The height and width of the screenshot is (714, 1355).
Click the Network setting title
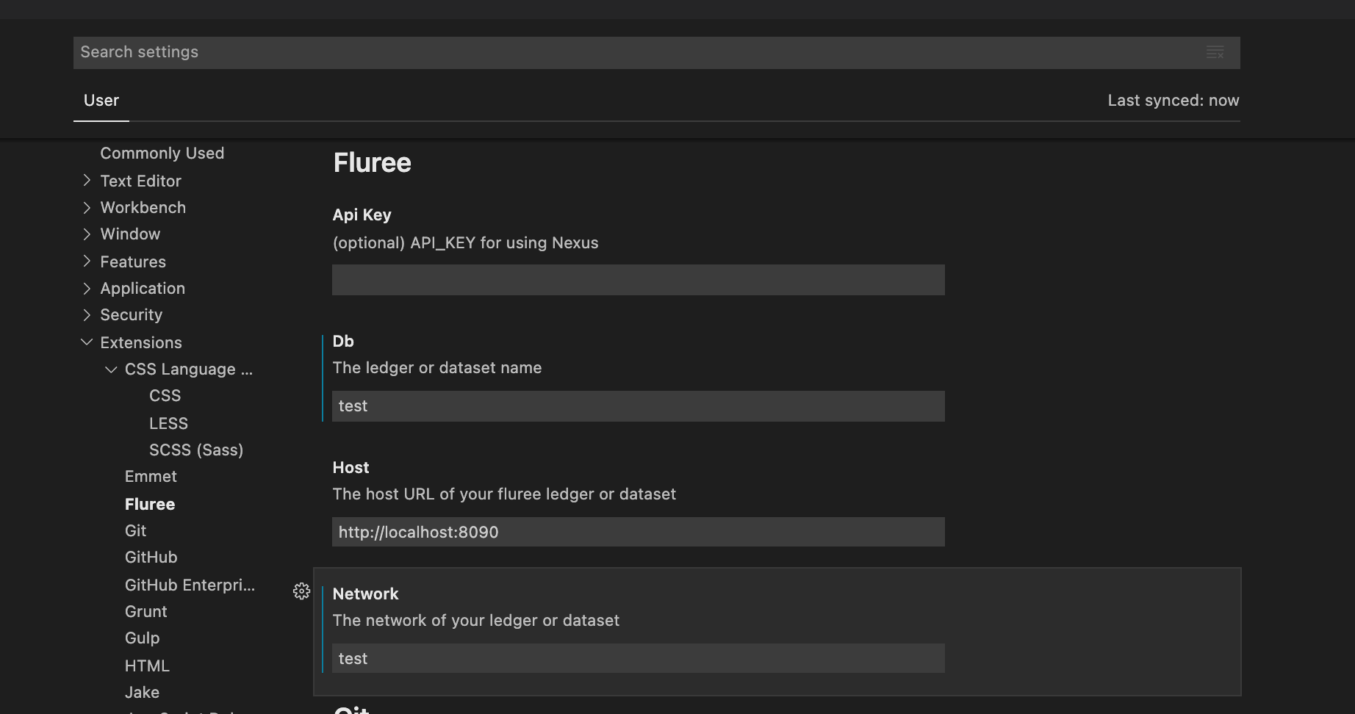(365, 594)
